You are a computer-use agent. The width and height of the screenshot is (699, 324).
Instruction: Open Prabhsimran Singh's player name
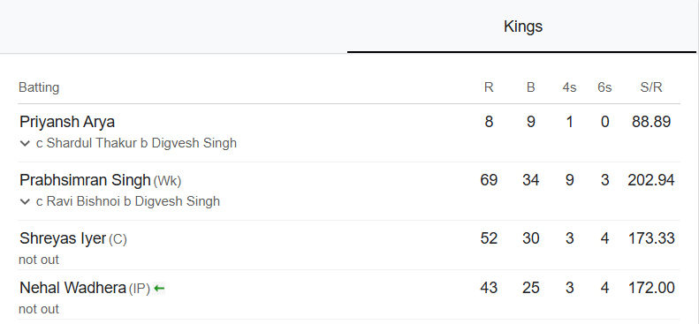(x=85, y=180)
